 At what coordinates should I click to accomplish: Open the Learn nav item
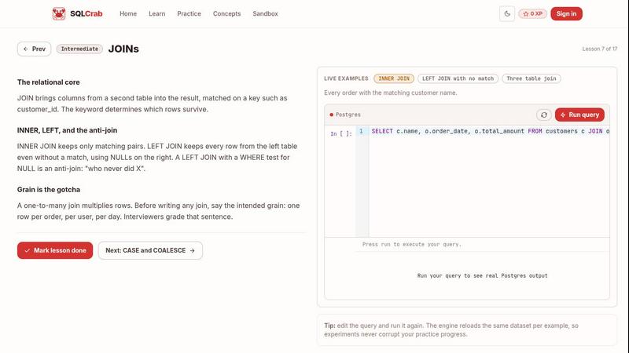click(x=156, y=13)
